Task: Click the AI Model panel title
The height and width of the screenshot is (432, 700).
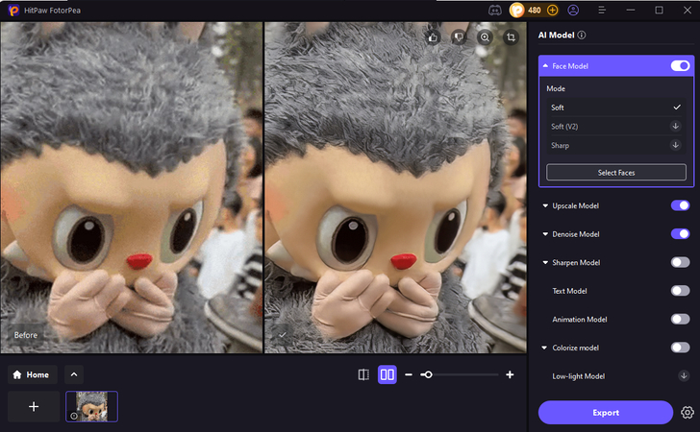Action: pyautogui.click(x=556, y=36)
